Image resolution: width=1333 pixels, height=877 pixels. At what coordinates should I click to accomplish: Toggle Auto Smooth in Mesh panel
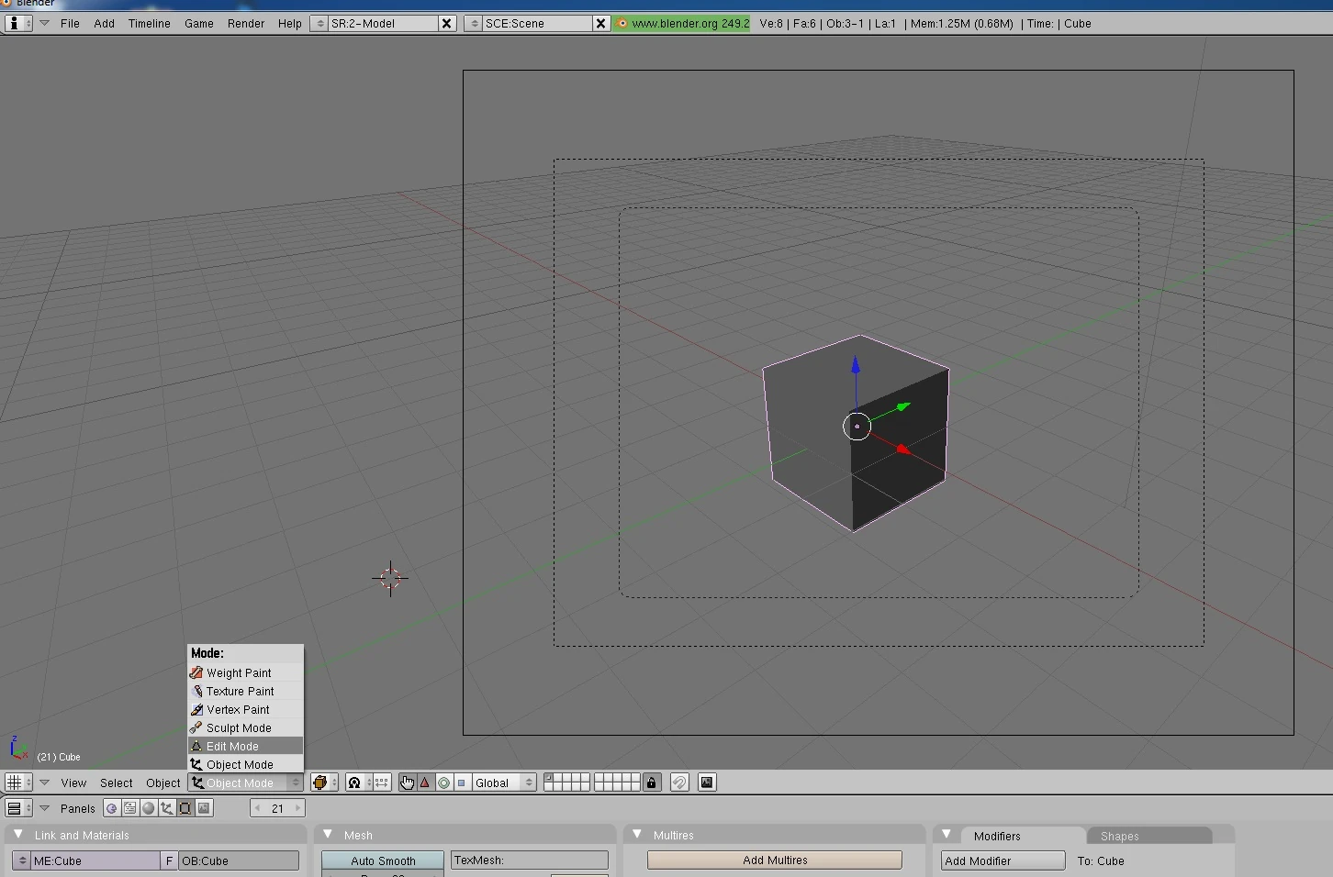click(383, 860)
